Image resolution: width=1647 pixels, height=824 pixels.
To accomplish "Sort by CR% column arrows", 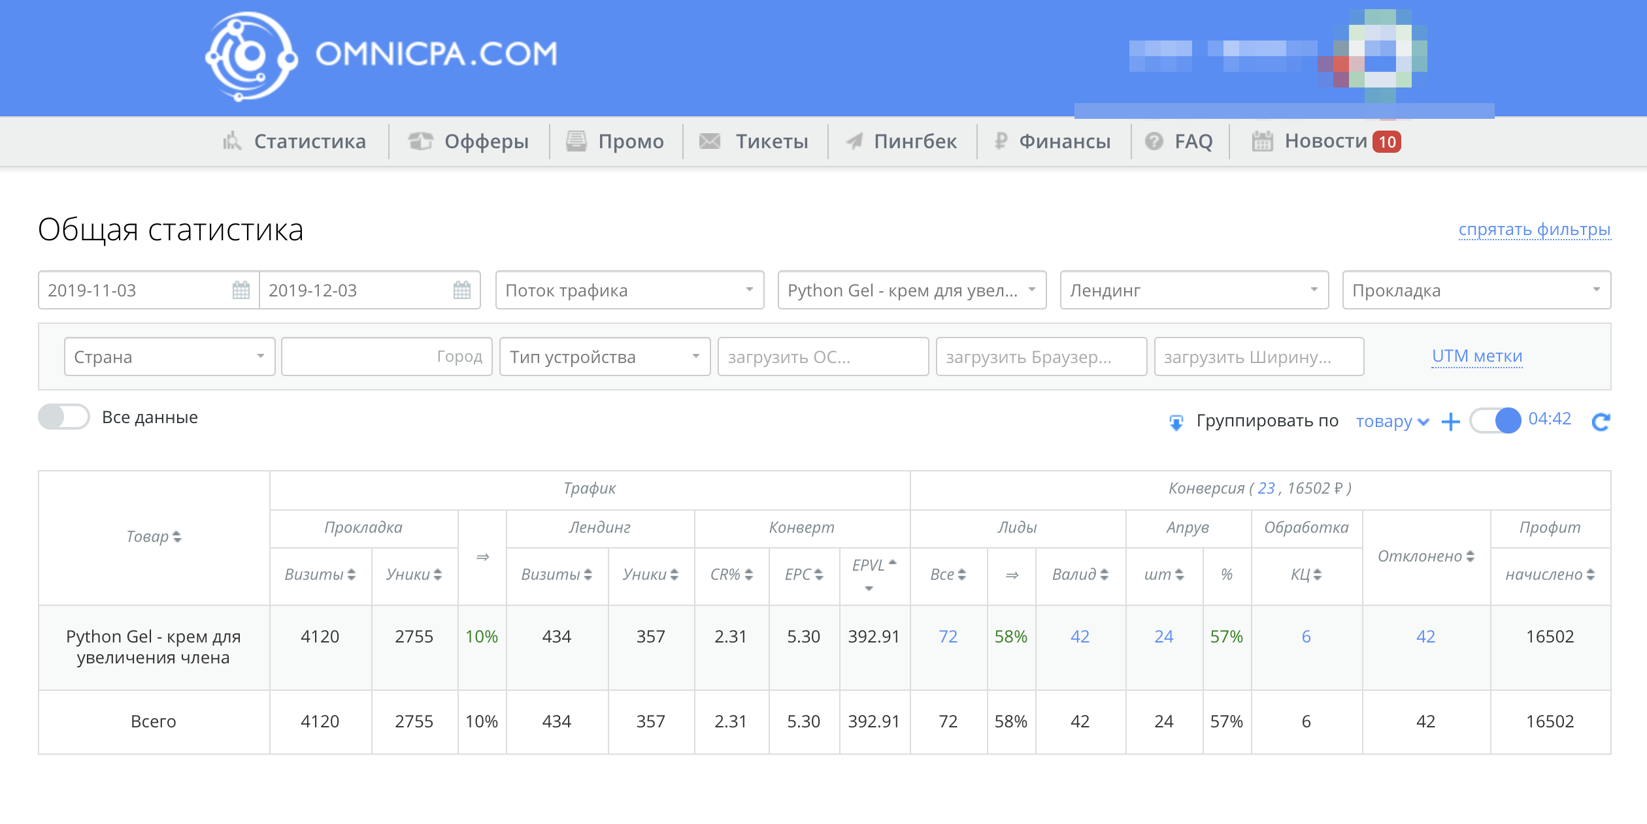I will point(748,575).
